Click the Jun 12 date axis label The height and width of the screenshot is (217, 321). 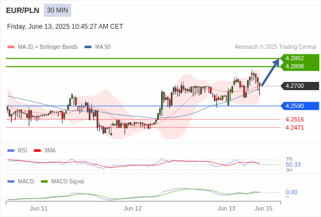(132, 209)
